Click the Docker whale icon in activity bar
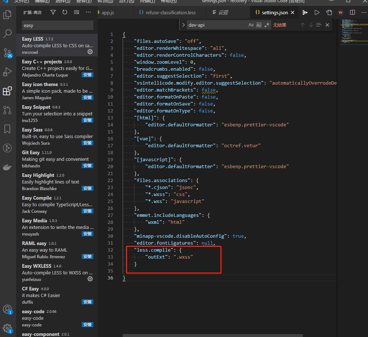 click(7, 167)
